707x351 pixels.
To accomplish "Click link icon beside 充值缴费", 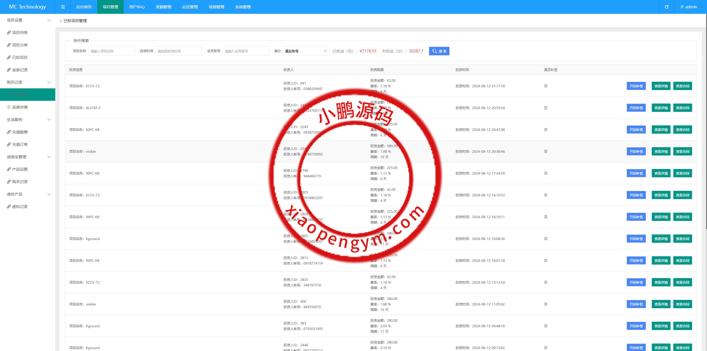I will pos(9,132).
